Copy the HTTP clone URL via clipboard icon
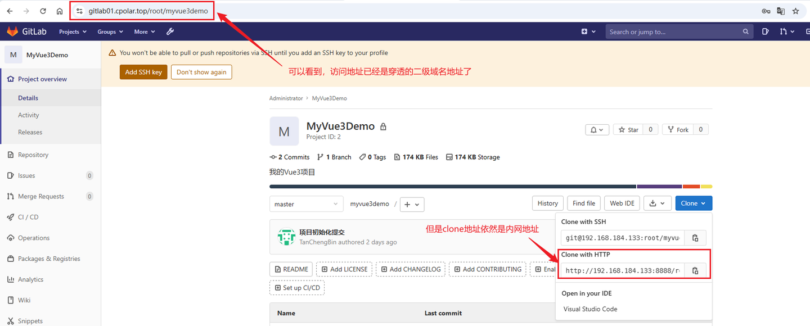This screenshot has height=326, width=810. [695, 270]
